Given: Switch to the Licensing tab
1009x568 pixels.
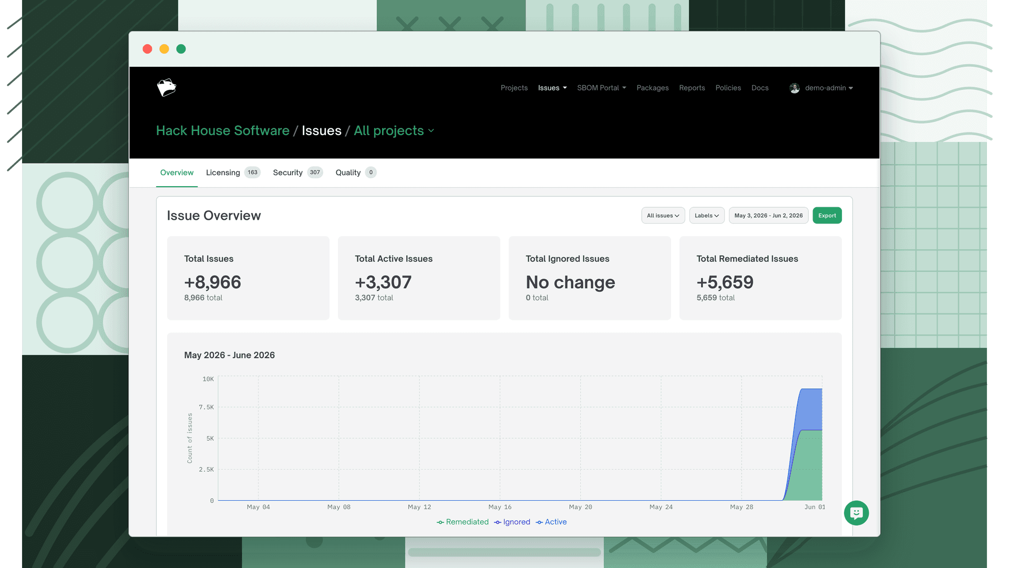Looking at the screenshot, I should [233, 173].
